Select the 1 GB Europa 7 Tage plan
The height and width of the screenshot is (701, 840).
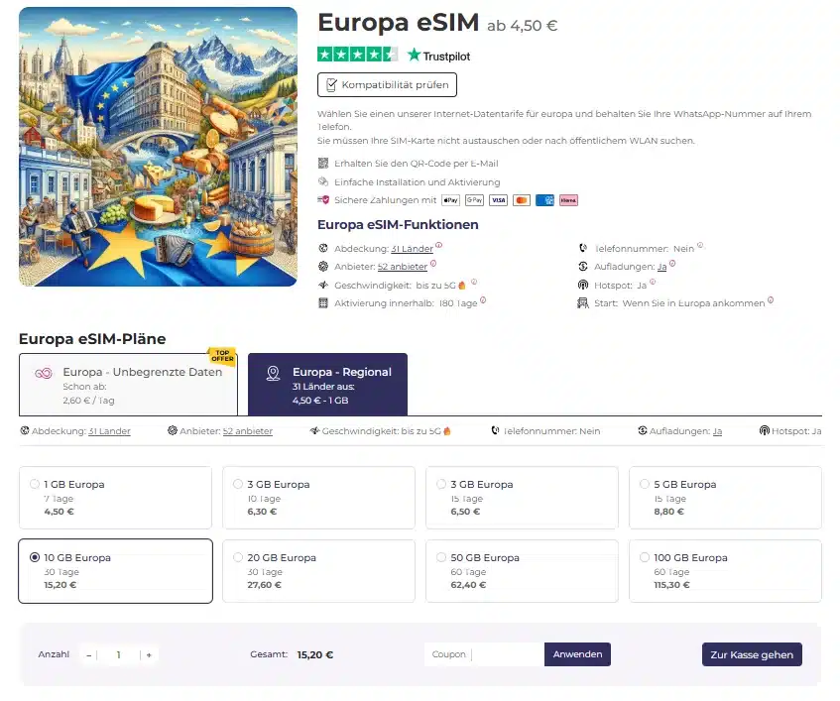coord(115,498)
